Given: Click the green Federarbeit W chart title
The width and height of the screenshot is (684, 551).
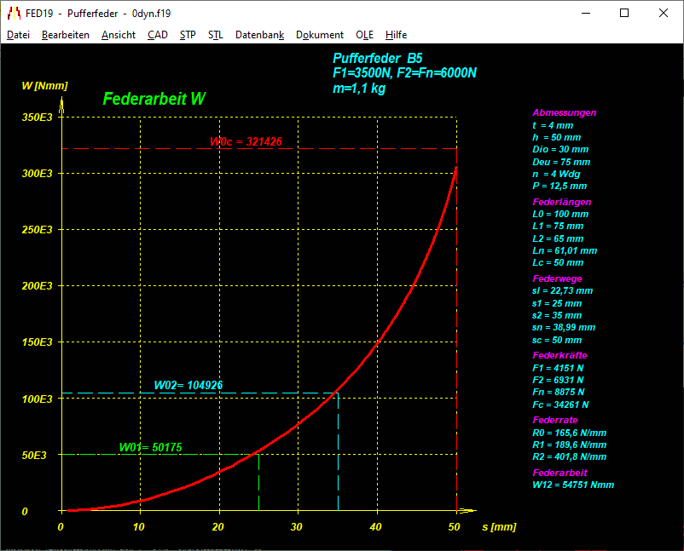Looking at the screenshot, I should click(154, 99).
